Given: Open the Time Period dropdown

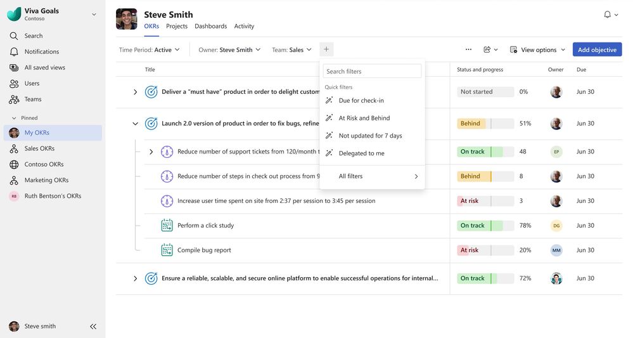Looking at the screenshot, I should (150, 49).
